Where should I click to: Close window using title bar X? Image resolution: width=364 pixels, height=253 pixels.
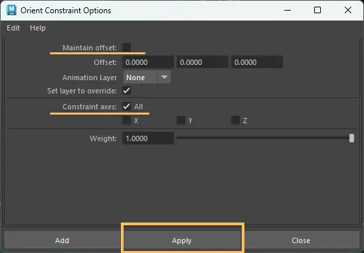pyautogui.click(x=348, y=10)
